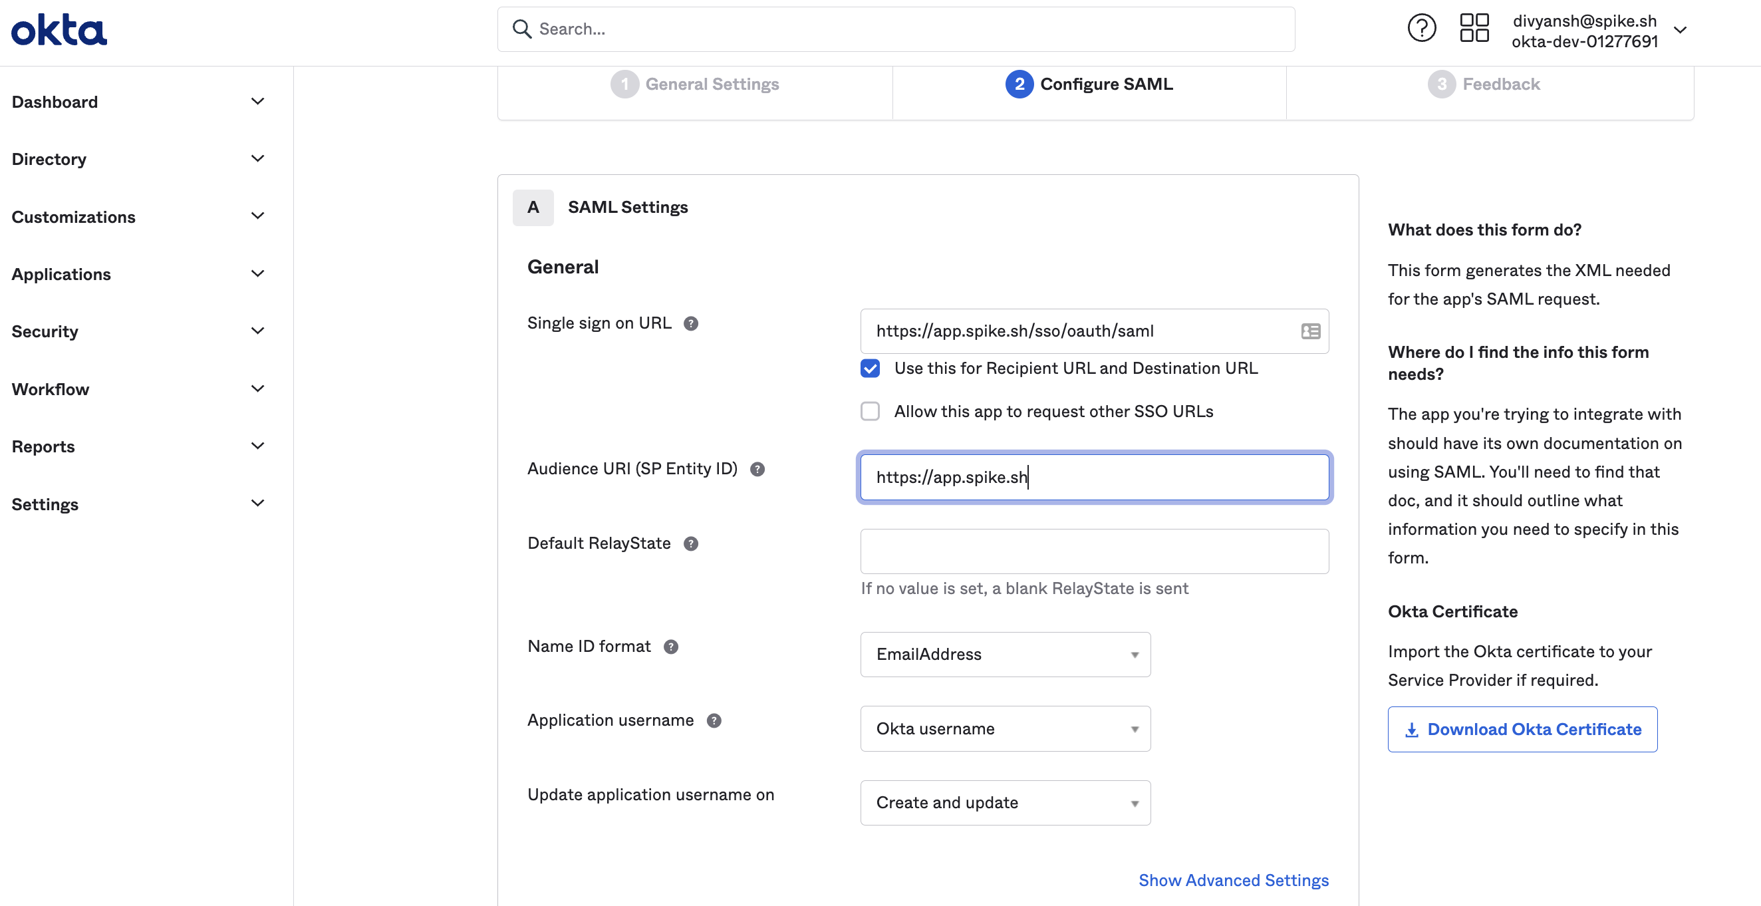1761x906 pixels.
Task: Click the 'SAML Settings' heading text
Action: [x=628, y=207]
